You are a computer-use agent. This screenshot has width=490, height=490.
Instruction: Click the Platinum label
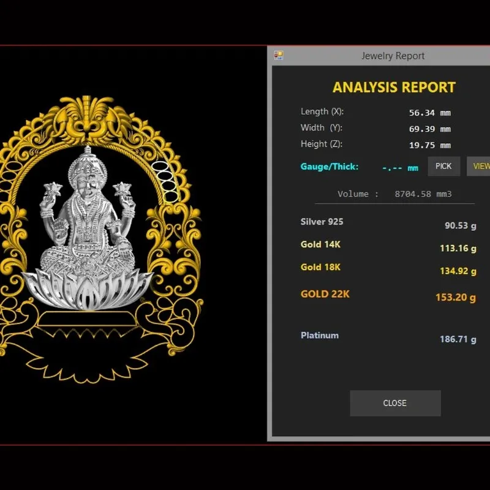(x=320, y=335)
